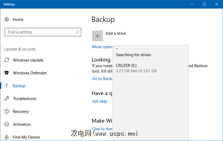
Task: Click the Backup arrow icon in sidebar
Action: (x=7, y=86)
